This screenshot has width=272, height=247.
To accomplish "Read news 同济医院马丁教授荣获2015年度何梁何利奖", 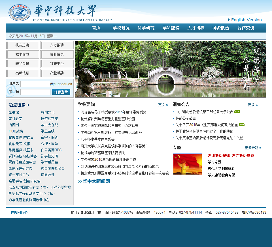I will 113,112.
